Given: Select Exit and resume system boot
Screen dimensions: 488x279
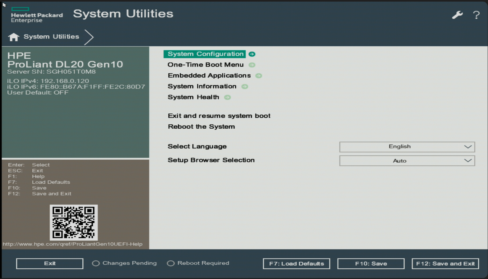Looking at the screenshot, I should pyautogui.click(x=219, y=116).
